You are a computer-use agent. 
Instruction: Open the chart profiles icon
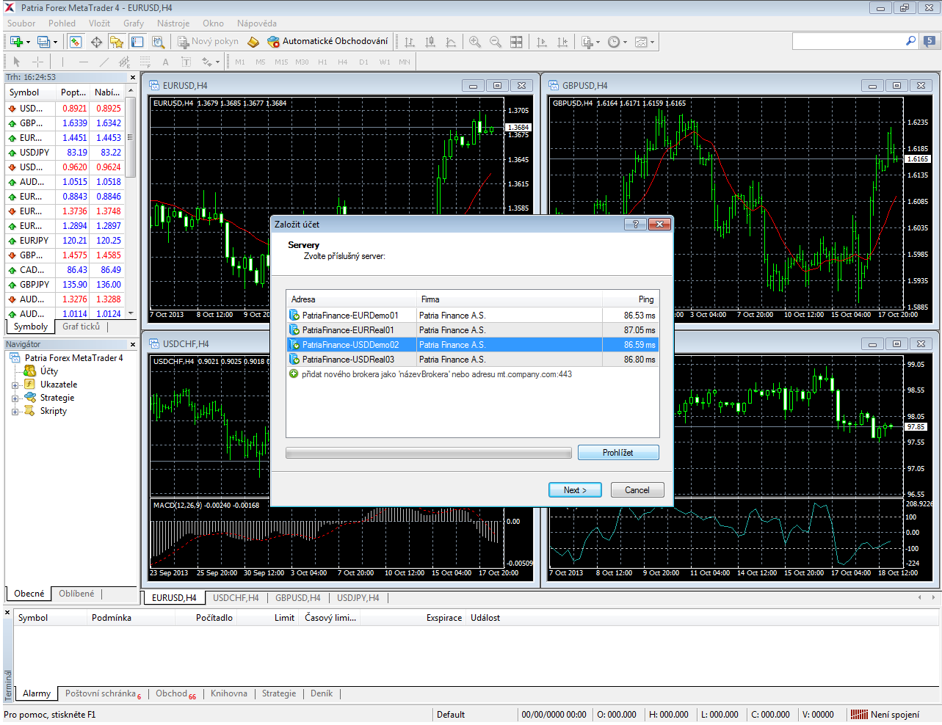[43, 42]
